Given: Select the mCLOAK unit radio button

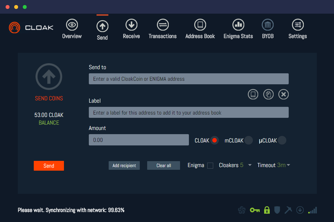Looking at the screenshot, I should 249,140.
